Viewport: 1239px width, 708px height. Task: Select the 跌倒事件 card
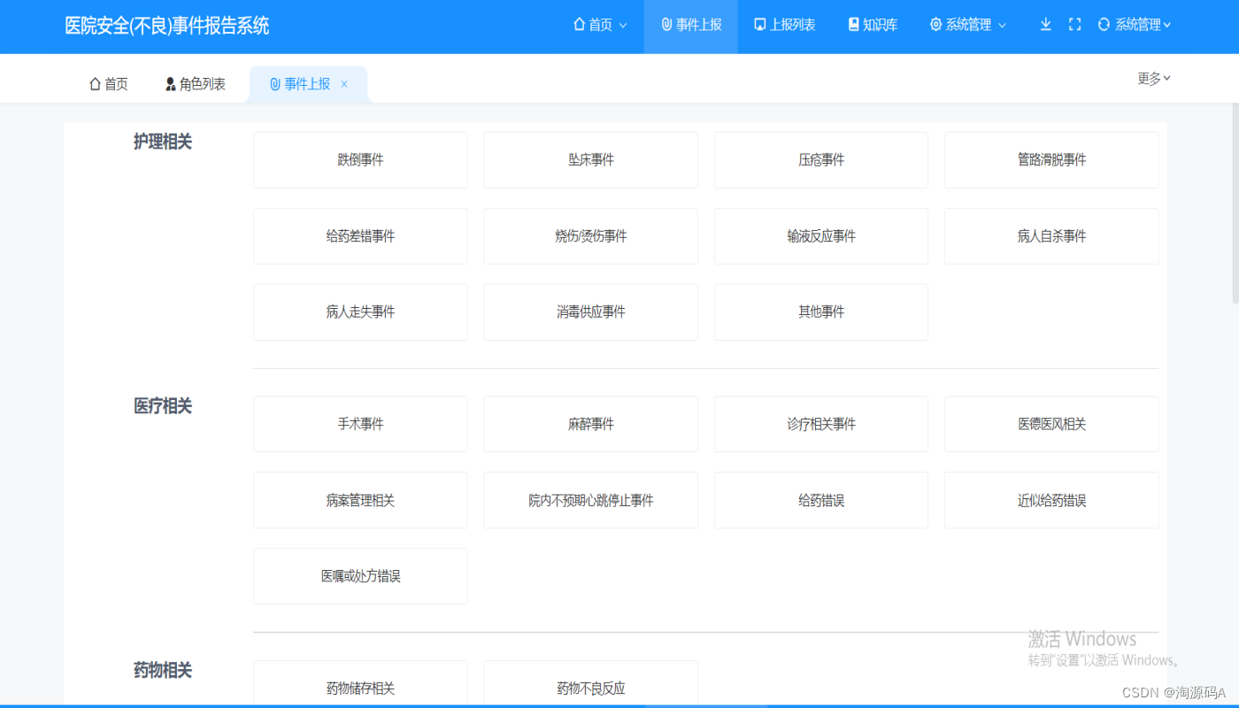[360, 160]
